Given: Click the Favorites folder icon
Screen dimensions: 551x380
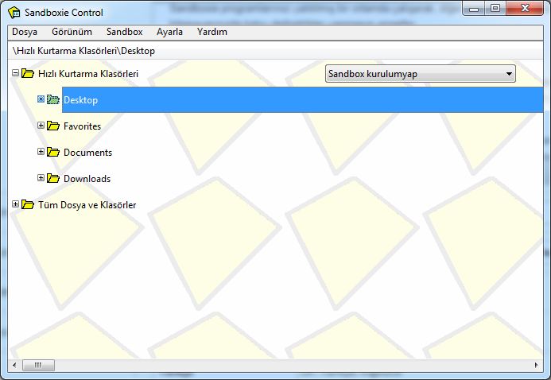Looking at the screenshot, I should (x=53, y=126).
